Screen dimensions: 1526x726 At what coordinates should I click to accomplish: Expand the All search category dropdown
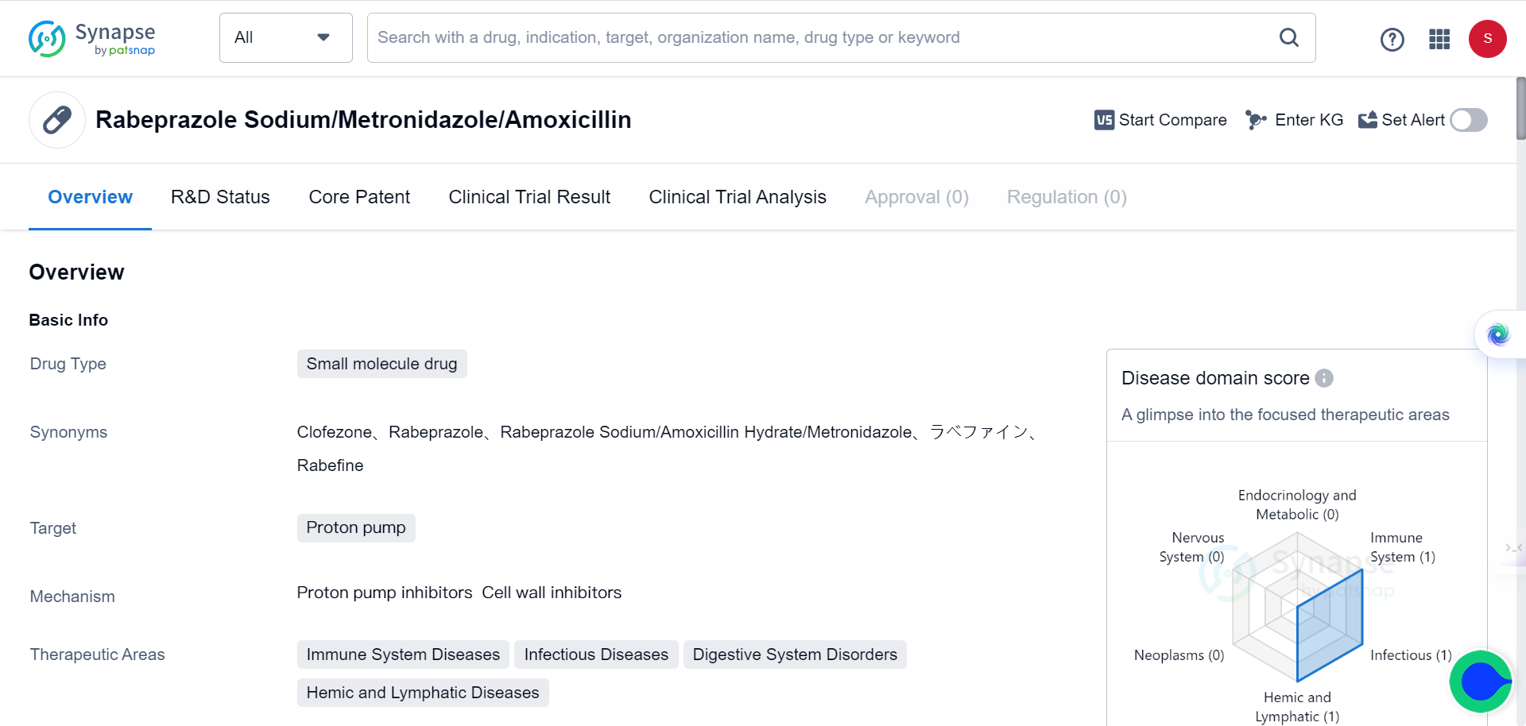coord(285,37)
